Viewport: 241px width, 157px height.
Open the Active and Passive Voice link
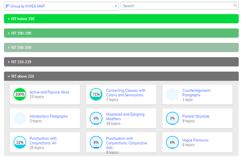[50, 92]
